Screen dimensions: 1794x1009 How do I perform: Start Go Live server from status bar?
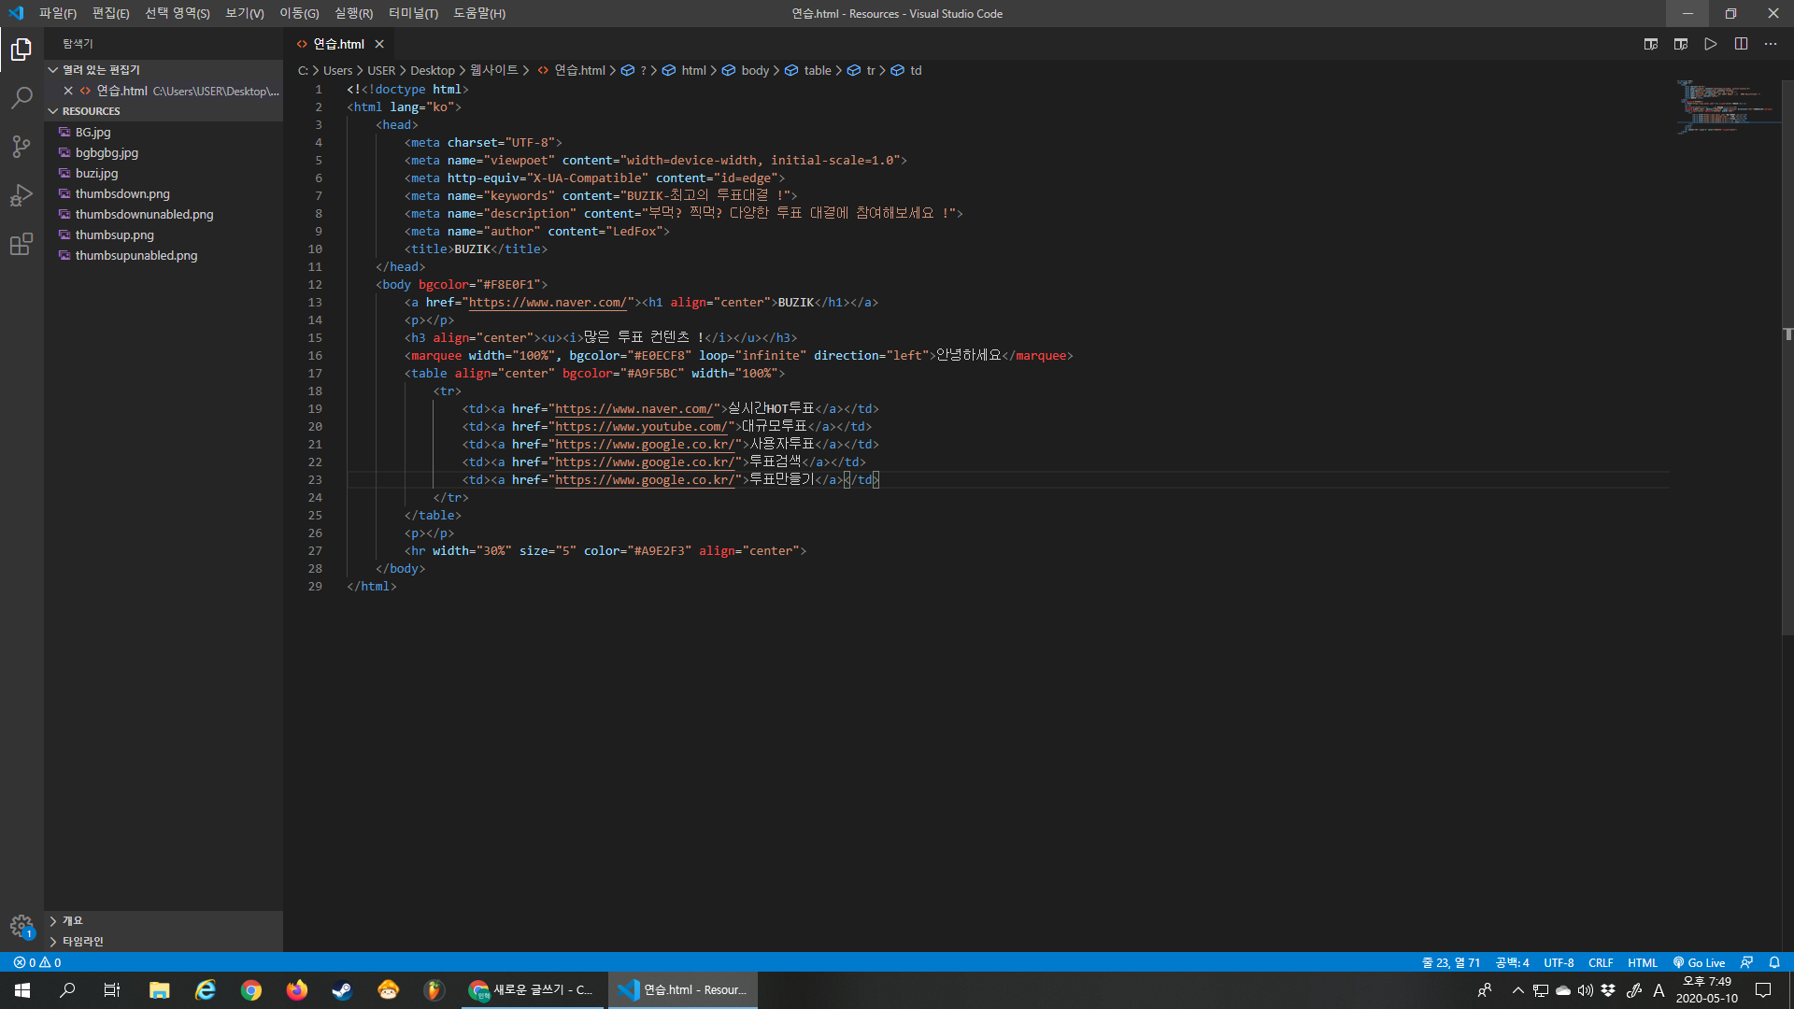[1699, 962]
